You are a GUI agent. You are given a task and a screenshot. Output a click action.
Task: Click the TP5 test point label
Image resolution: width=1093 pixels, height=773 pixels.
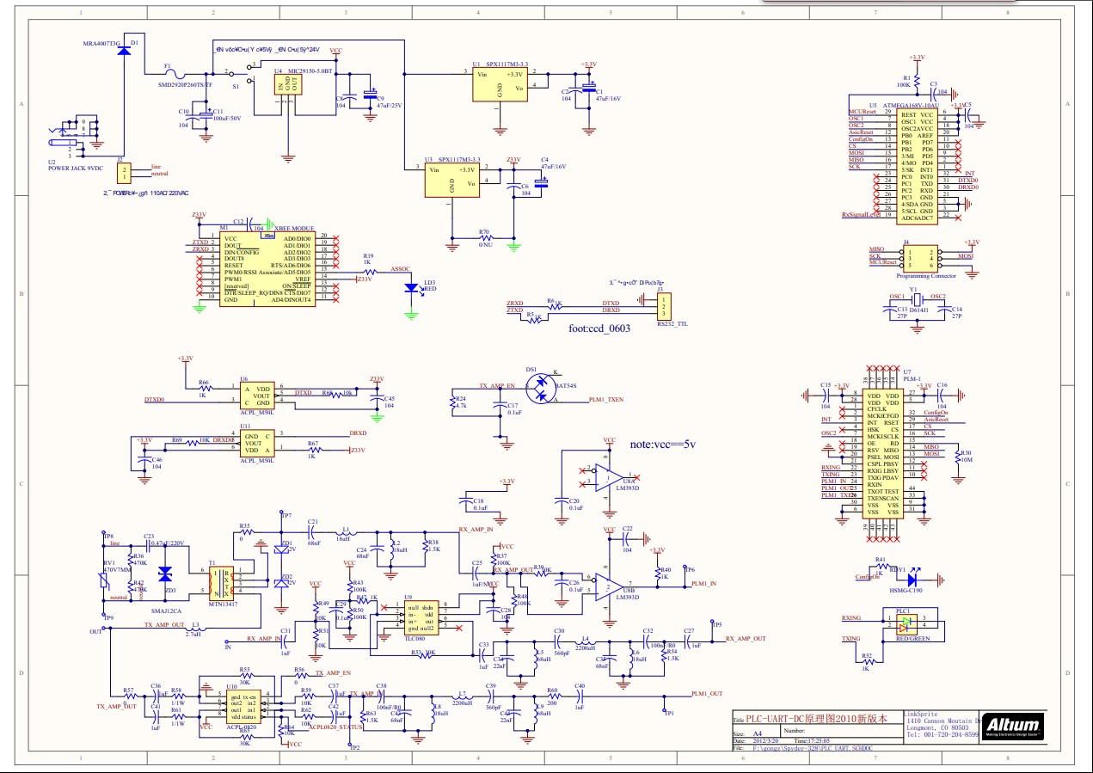coord(717,623)
